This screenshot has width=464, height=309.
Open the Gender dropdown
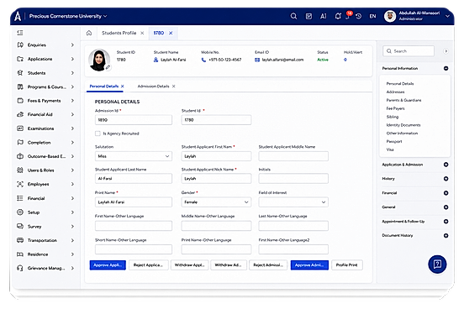(x=216, y=202)
